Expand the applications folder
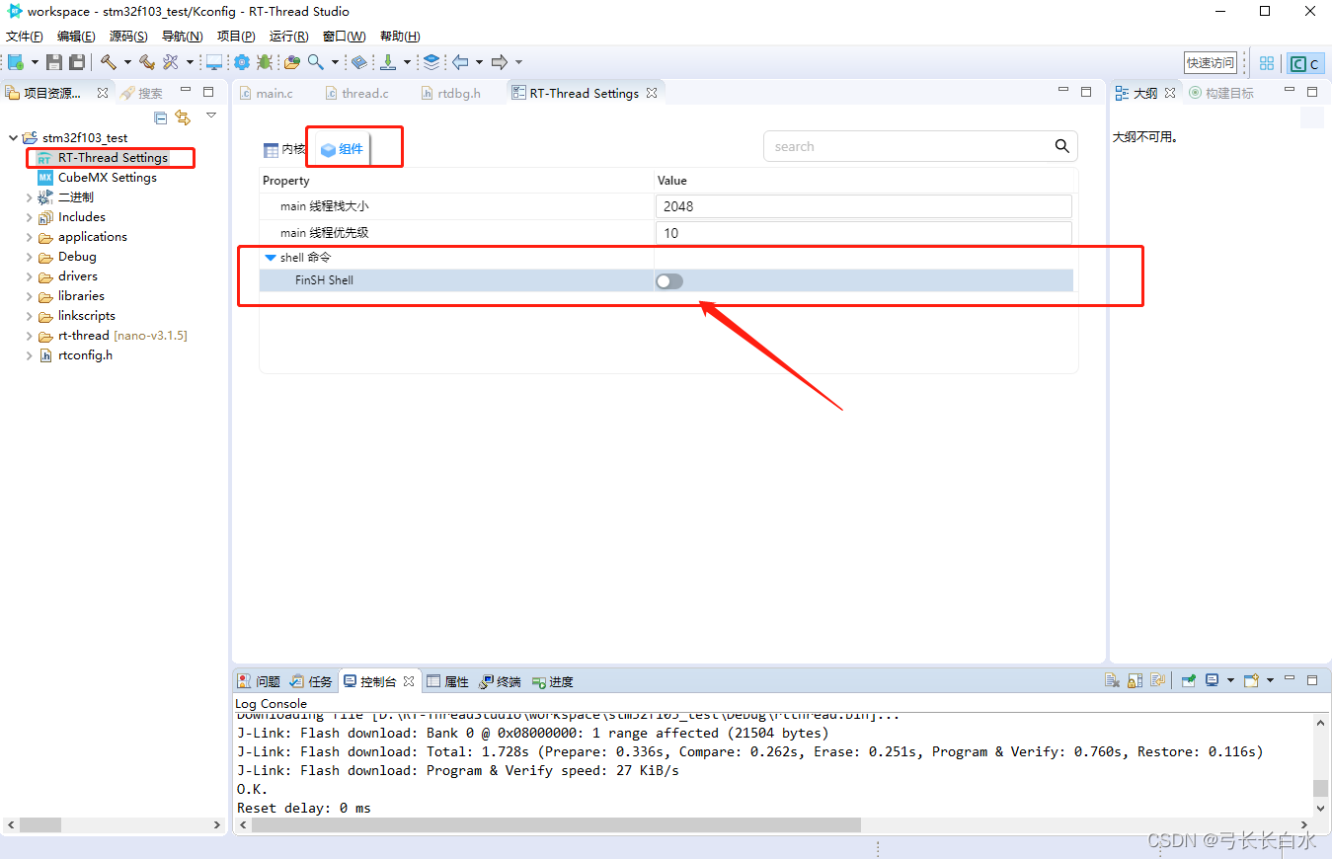 coord(29,237)
